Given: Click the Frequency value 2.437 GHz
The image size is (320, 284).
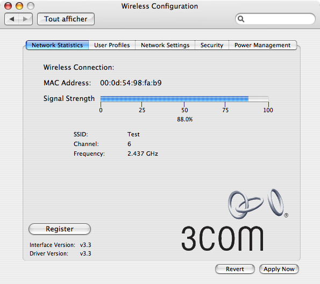Looking at the screenshot, I should [143, 154].
